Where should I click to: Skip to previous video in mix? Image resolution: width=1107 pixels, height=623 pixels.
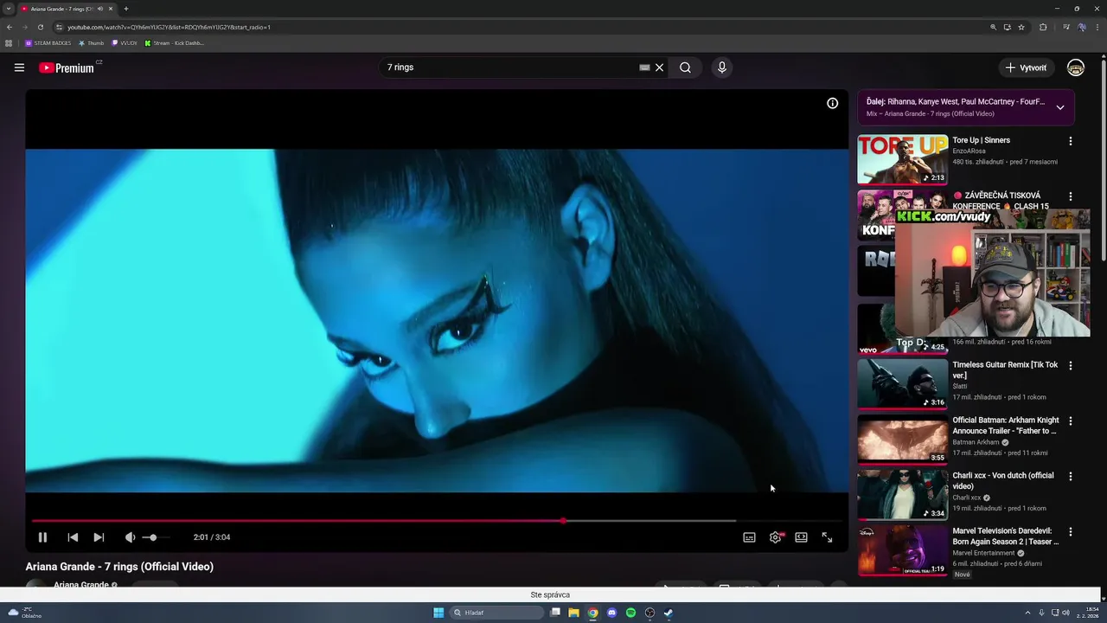73,537
